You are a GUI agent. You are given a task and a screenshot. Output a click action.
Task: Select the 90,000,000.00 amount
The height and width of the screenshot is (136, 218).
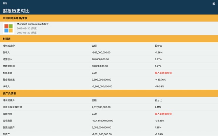(x=100, y=66)
